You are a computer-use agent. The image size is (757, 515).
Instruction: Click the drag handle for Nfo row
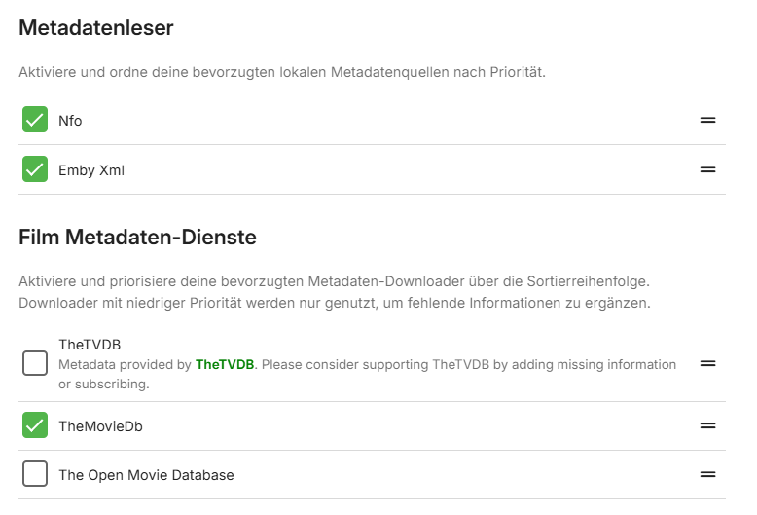[x=708, y=121]
